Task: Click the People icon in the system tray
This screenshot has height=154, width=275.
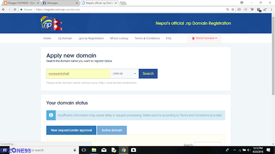Action: pos(227,150)
